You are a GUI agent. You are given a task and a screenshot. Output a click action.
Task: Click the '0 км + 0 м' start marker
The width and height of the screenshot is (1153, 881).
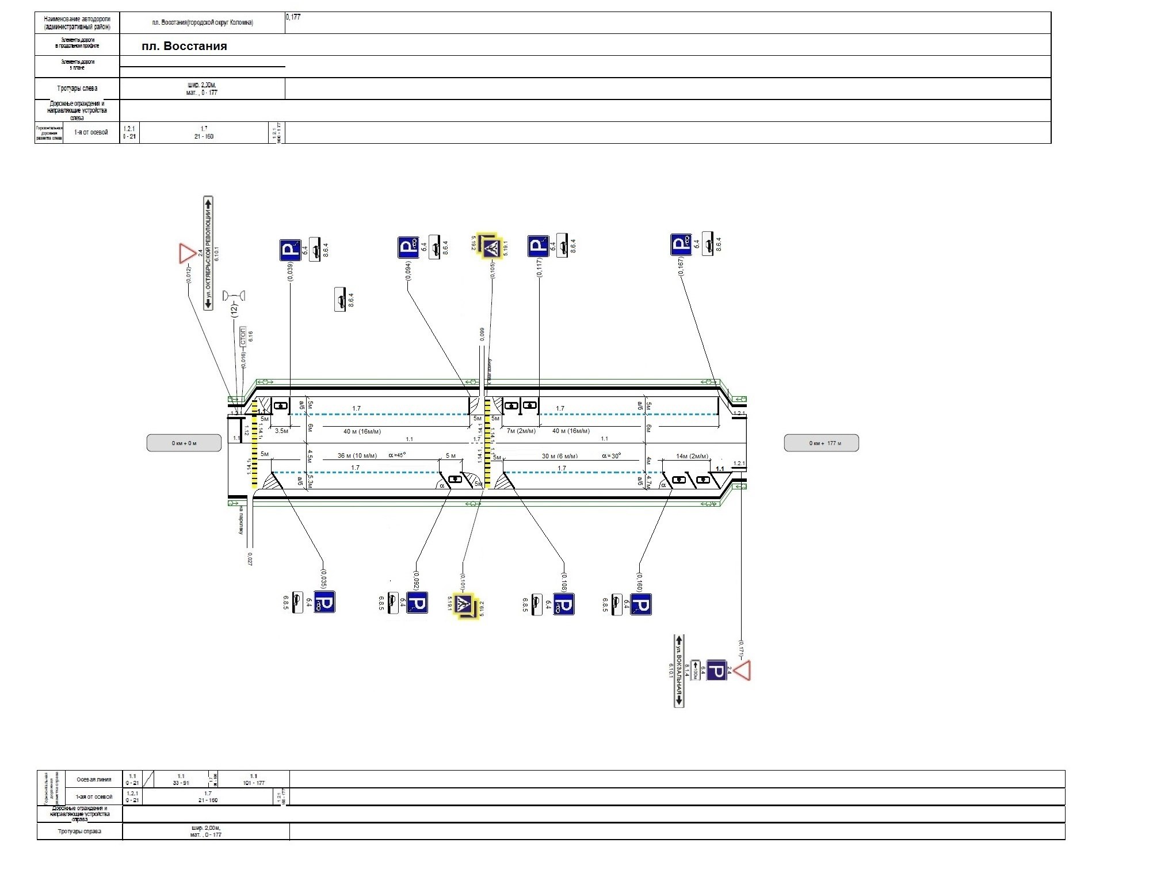pos(184,443)
